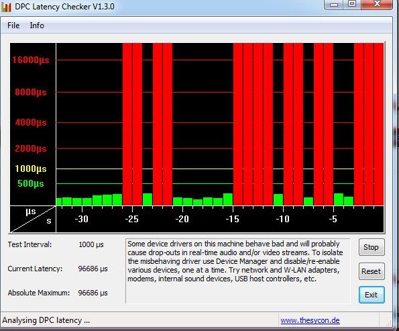Viewport: 399px width, 331px height.
Task: Click the Current Latency value 96686 µs
Action: click(93, 269)
